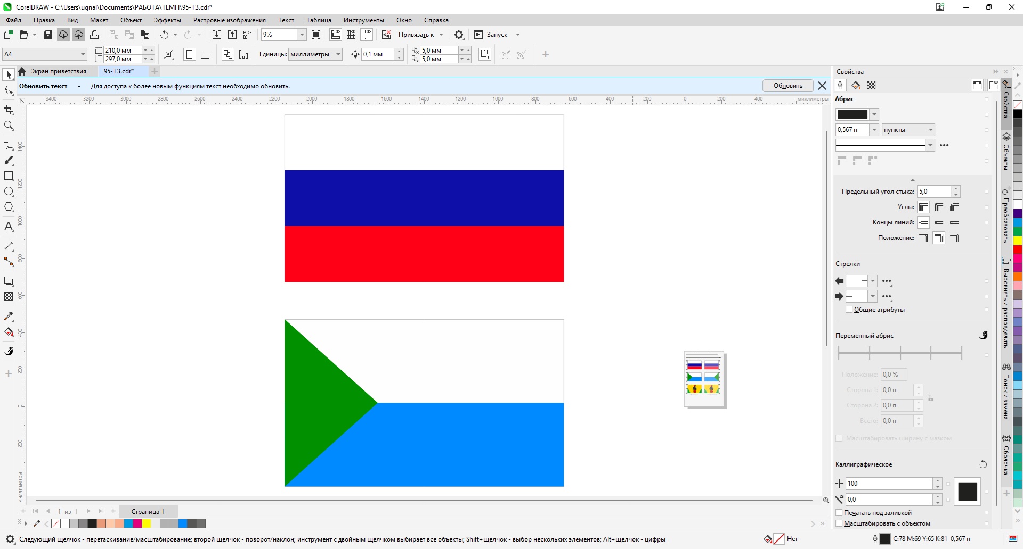Expand the units 'миллиметры' dropdown
The height and width of the screenshot is (549, 1023).
pyautogui.click(x=338, y=54)
